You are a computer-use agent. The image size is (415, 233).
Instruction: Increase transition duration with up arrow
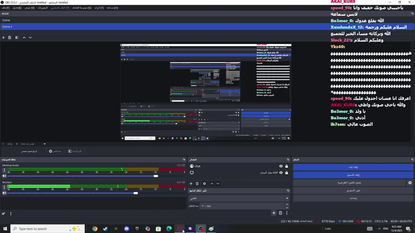[x=287, y=204]
